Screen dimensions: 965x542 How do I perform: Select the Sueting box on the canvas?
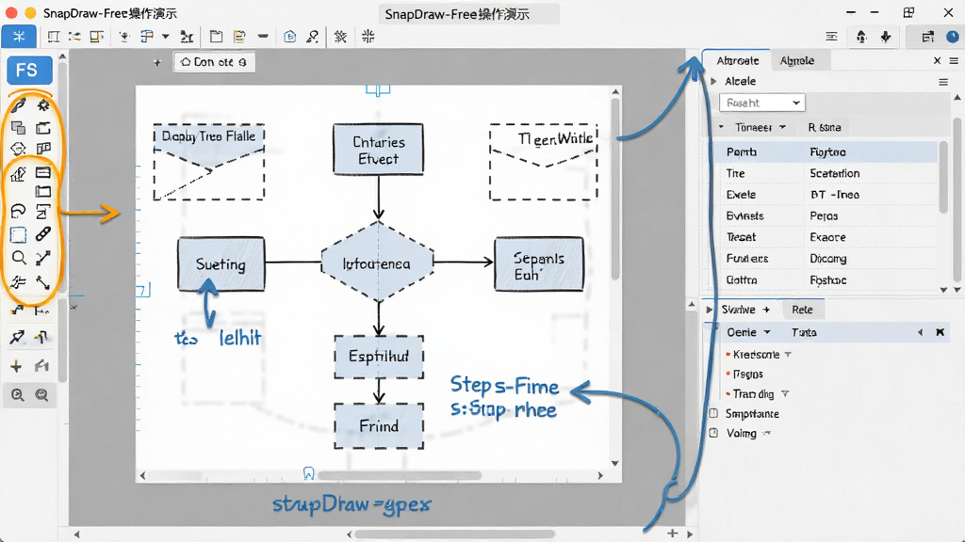pos(221,264)
